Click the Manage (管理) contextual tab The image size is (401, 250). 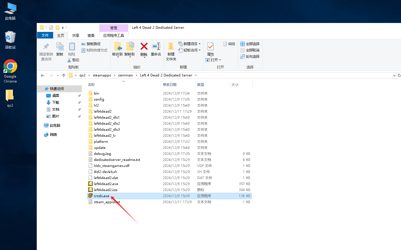114,28
